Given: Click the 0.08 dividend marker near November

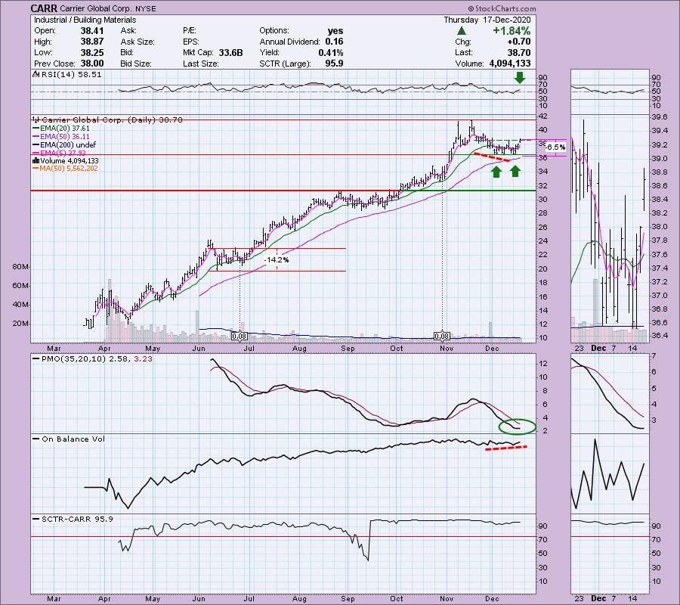Looking at the screenshot, I should tap(442, 336).
